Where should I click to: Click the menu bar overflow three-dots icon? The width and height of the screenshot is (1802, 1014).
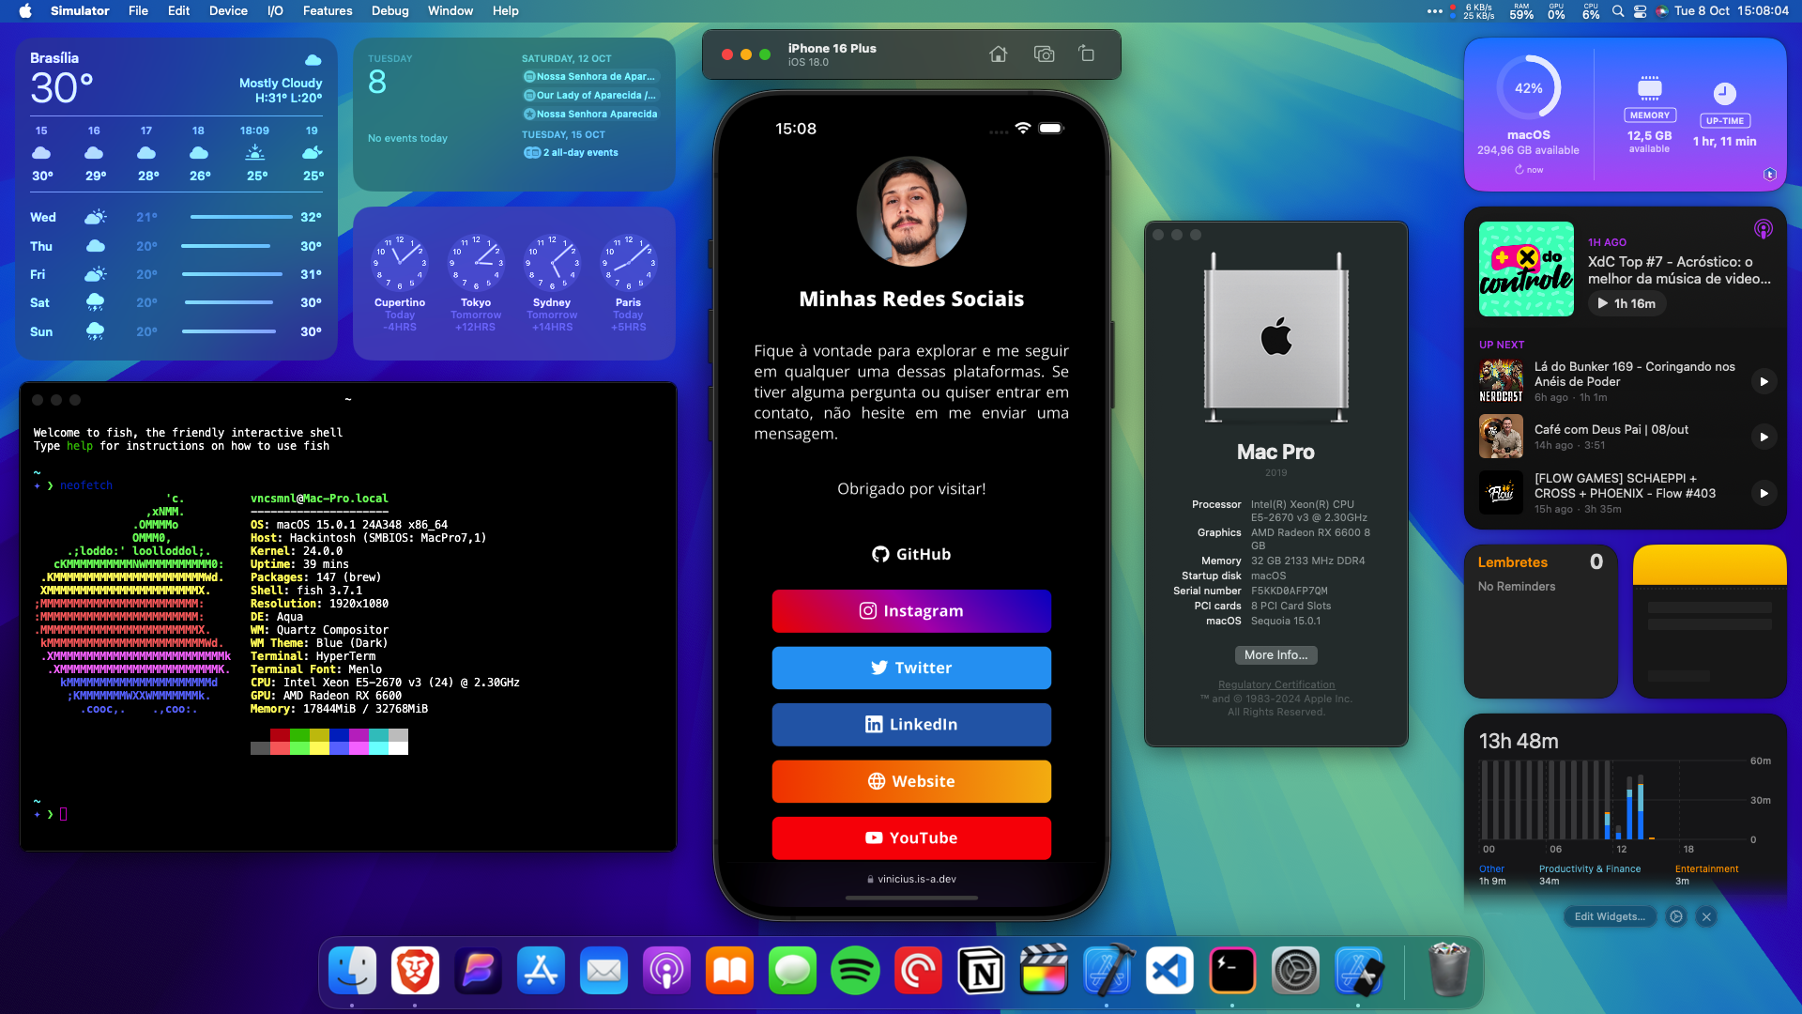pyautogui.click(x=1434, y=11)
